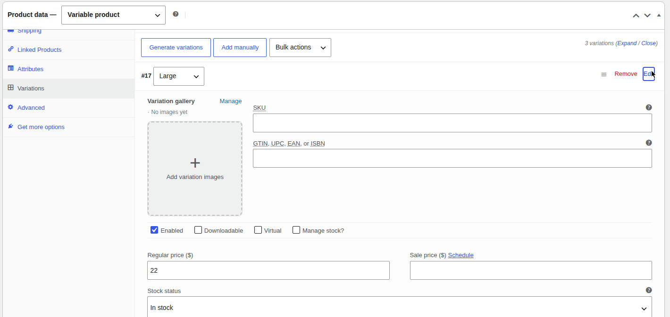This screenshot has width=670, height=317.
Task: Tick the Virtual checkbox
Action: pyautogui.click(x=258, y=230)
